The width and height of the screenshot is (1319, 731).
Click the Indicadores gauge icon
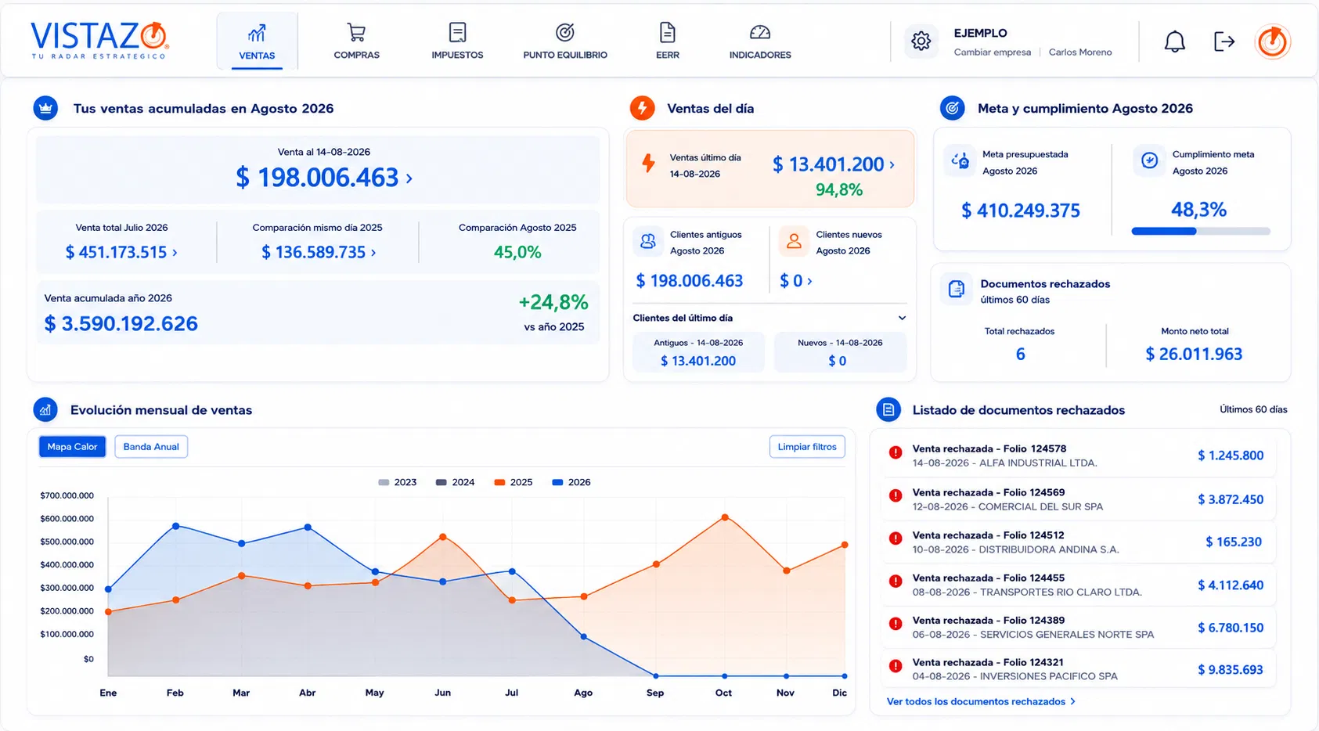[760, 32]
